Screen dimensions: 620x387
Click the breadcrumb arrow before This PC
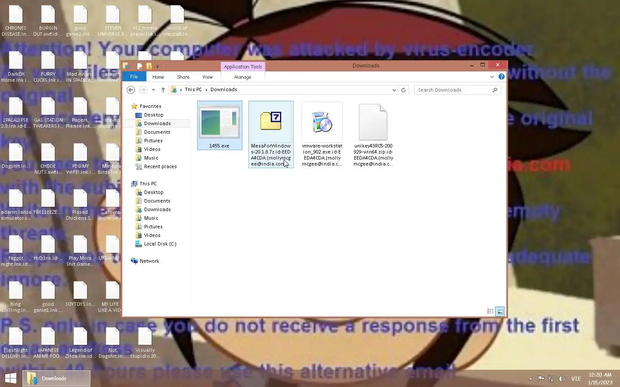click(181, 90)
